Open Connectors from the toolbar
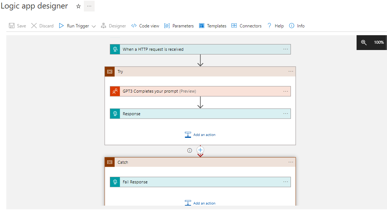The height and width of the screenshot is (216, 387). tap(246, 26)
